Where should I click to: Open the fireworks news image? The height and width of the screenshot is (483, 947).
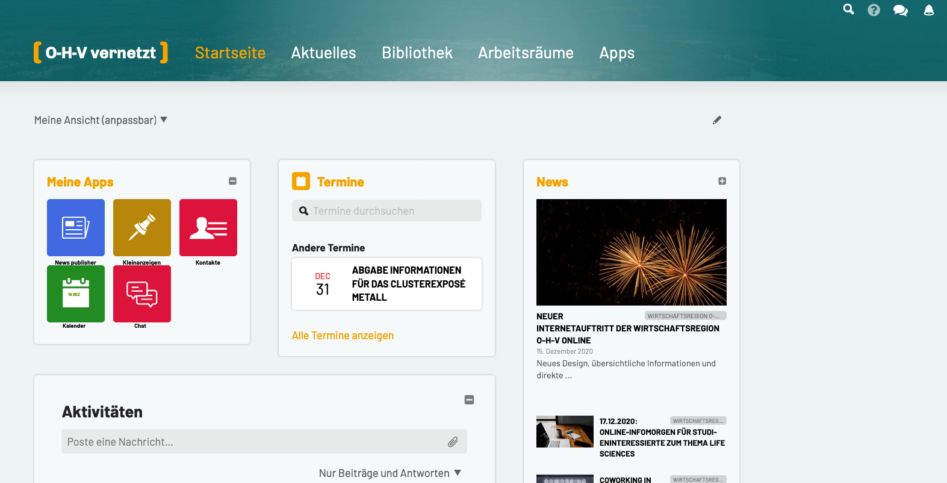(x=632, y=252)
